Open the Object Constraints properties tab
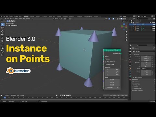Viewport: 156px width, 117px height. [x=130, y=74]
